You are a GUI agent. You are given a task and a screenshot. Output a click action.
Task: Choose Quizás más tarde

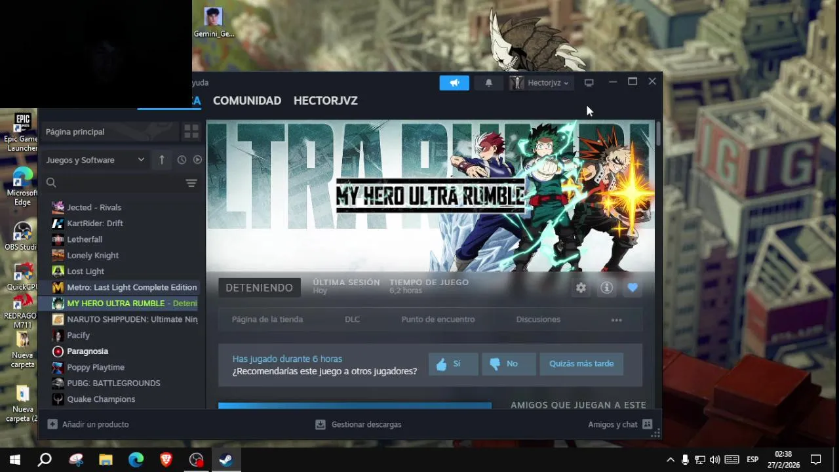(581, 364)
